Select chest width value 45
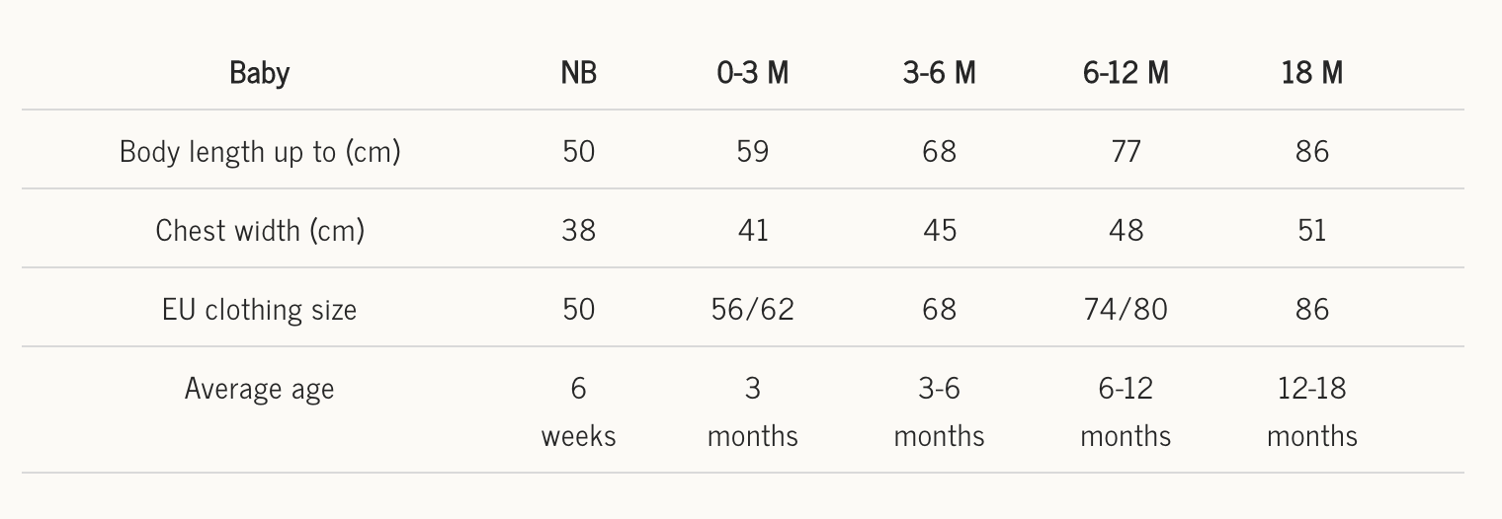Image resolution: width=1502 pixels, height=519 pixels. (939, 230)
